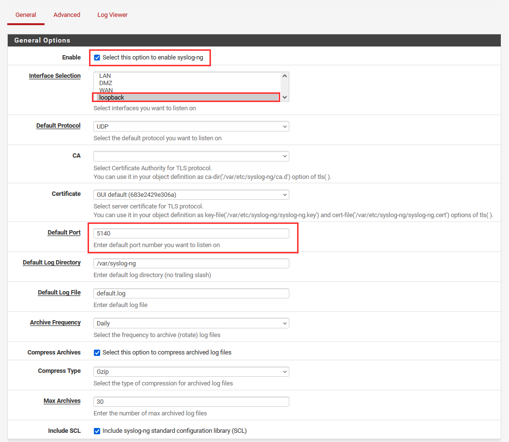Click the Archive Frequency label link
This screenshot has height=442, width=509.
[55, 322]
